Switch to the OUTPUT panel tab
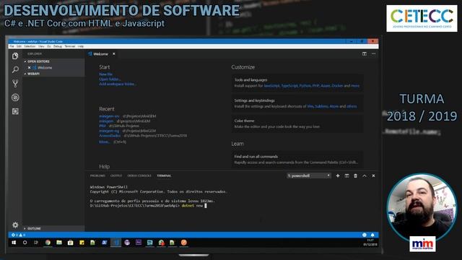The image size is (462, 260). pyautogui.click(x=116, y=175)
